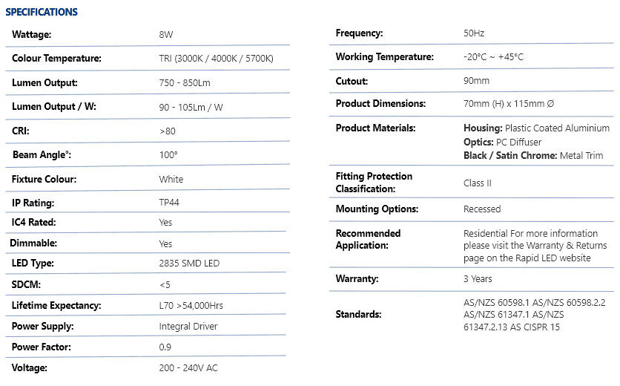The height and width of the screenshot is (386, 620).
Task: Select the 8W wattage value
Action: 166,35
